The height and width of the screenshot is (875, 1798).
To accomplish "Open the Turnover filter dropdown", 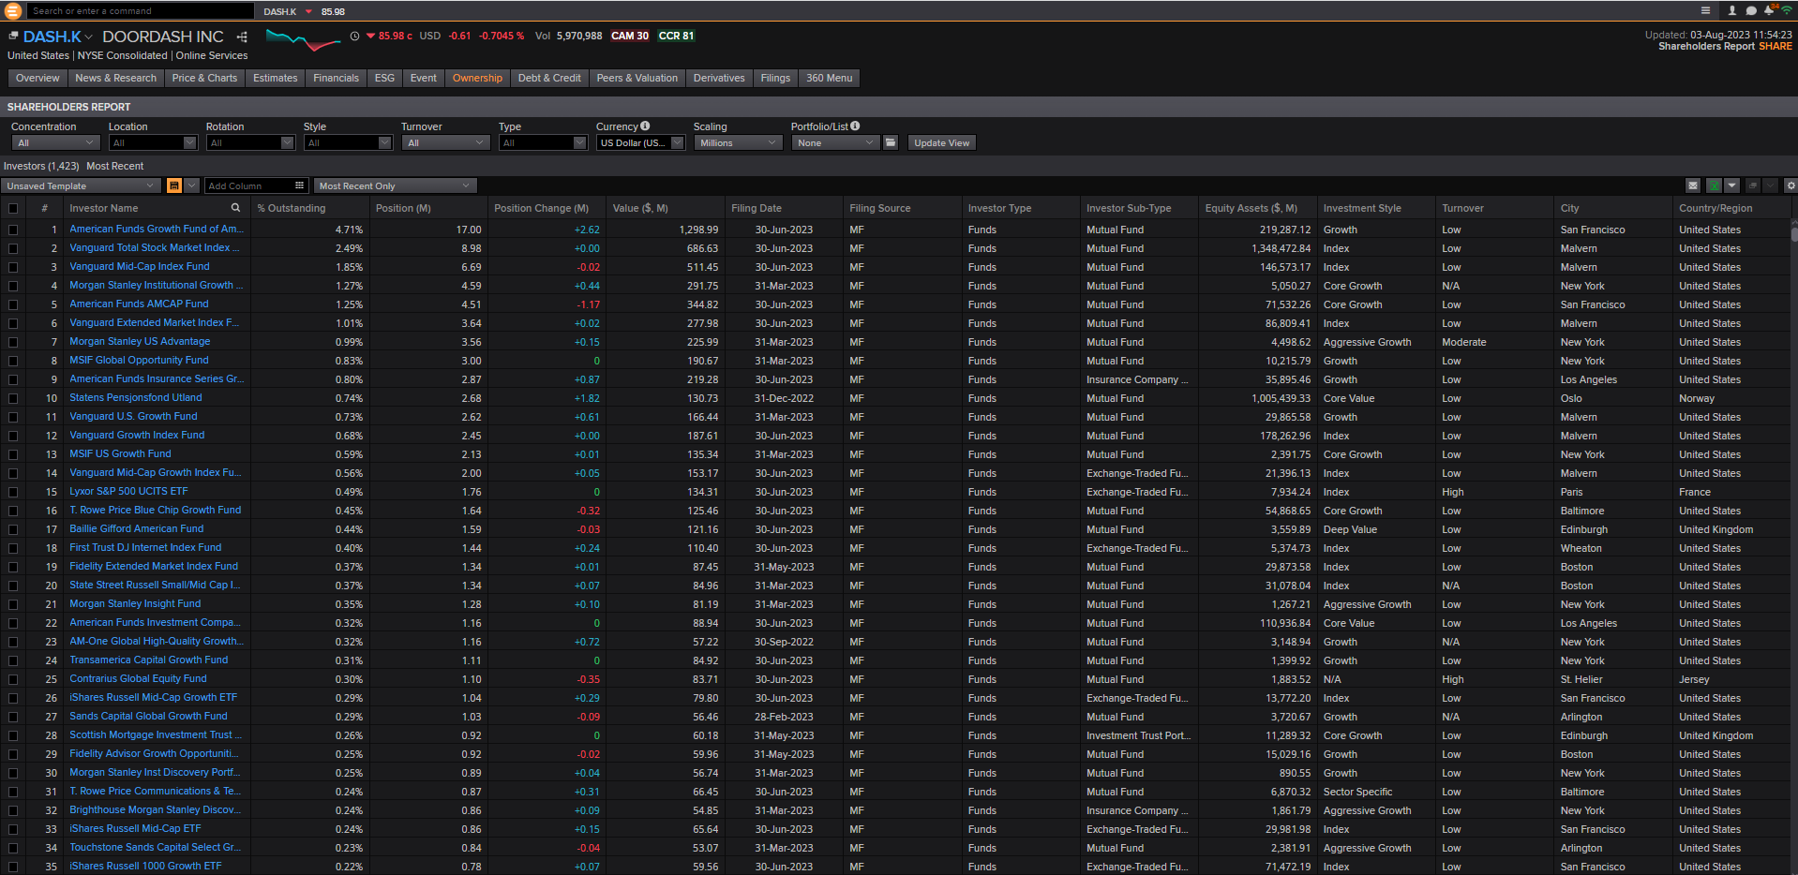I will 445,142.
